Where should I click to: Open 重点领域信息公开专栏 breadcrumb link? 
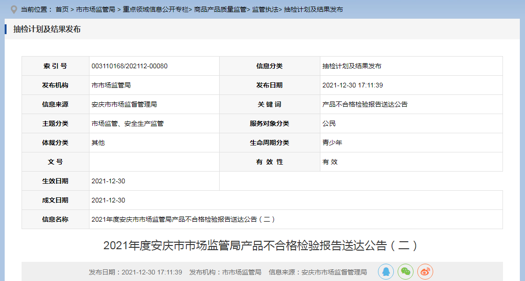(155, 9)
